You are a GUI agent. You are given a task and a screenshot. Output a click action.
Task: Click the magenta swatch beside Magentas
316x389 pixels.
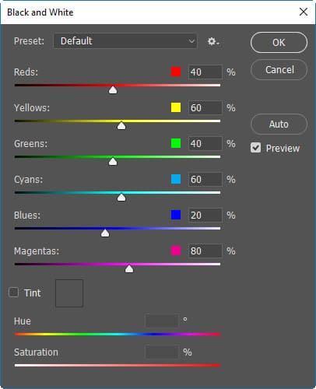(x=176, y=251)
